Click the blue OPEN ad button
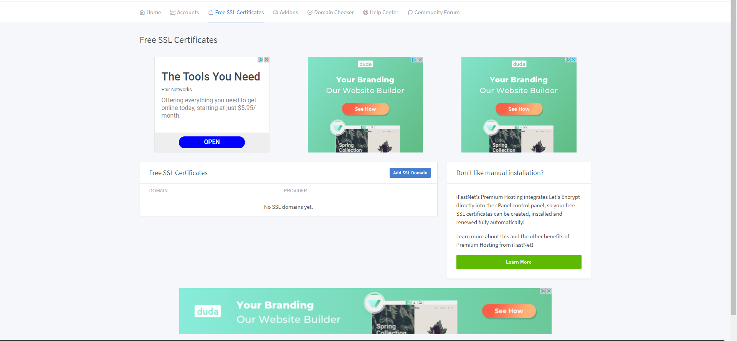The image size is (737, 341). click(212, 142)
